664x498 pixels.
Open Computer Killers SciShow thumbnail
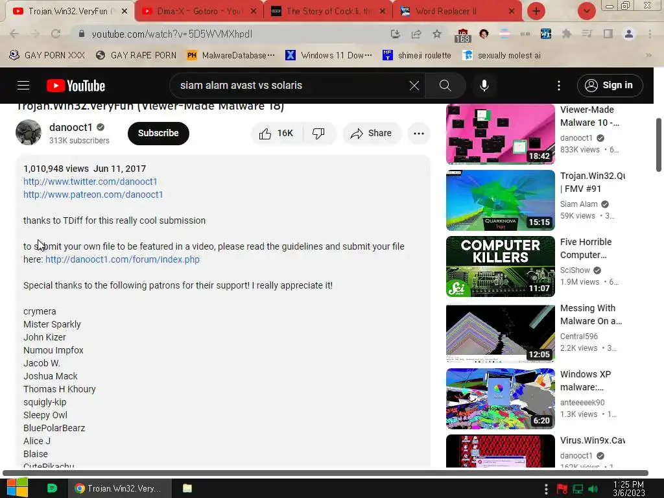[x=500, y=266]
